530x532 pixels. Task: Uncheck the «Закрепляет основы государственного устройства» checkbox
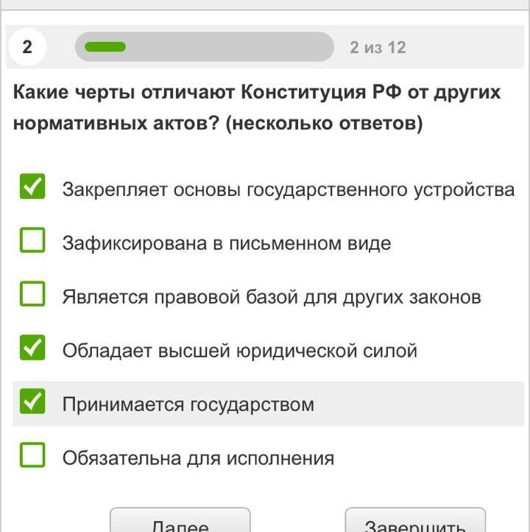[32, 187]
